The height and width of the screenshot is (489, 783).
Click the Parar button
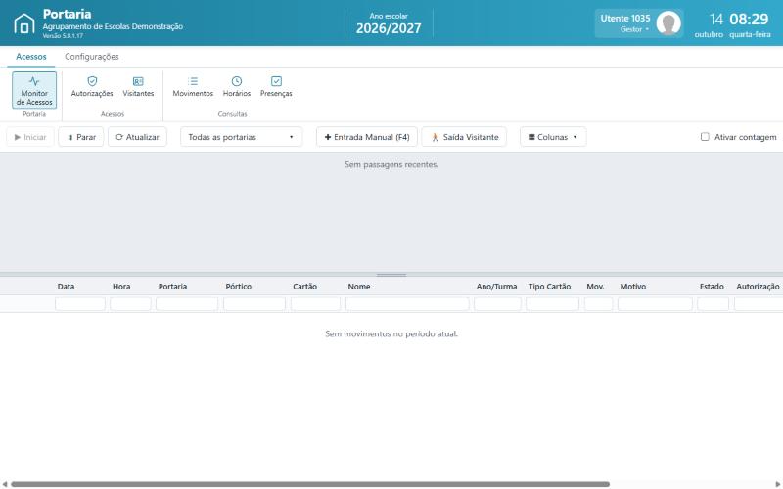81,137
